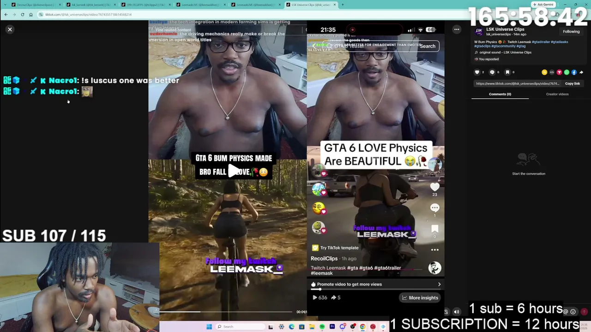Viewport: 591px width, 332px height.
Task: Open the #gtag hashtag
Action: point(521,46)
